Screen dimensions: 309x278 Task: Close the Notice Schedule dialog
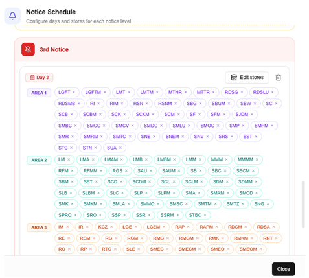[283, 269]
